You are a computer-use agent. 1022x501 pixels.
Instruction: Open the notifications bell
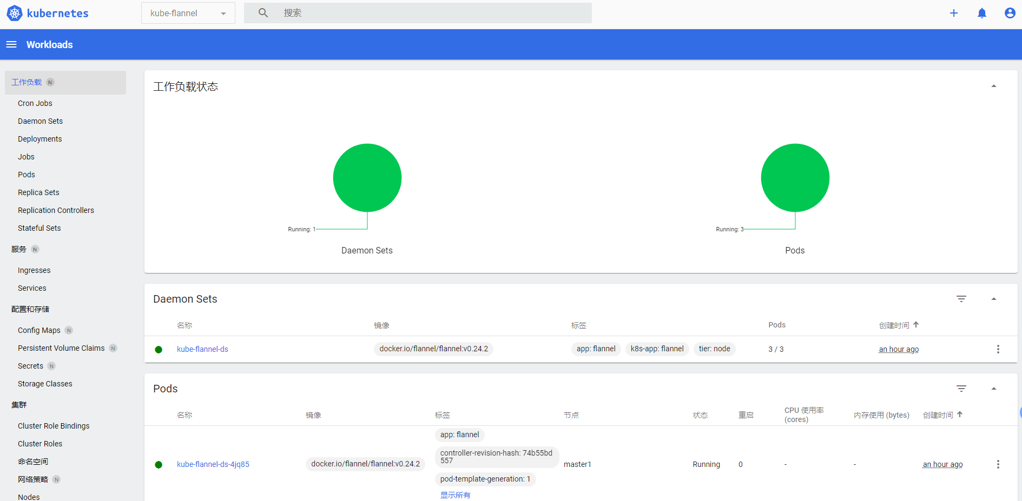click(x=982, y=13)
